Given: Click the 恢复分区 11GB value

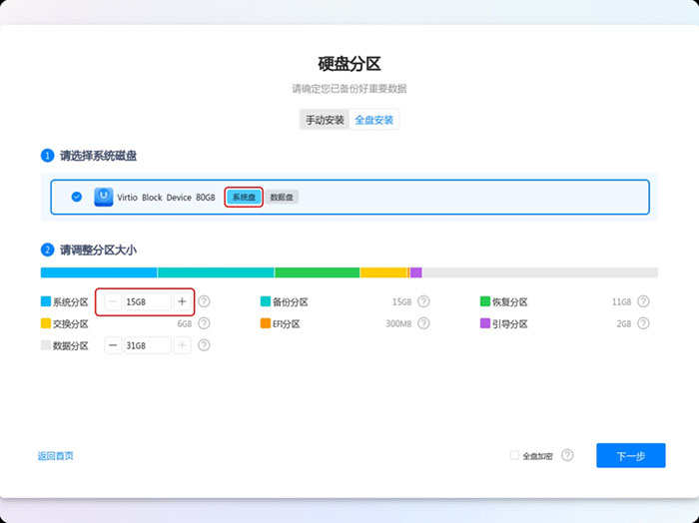Looking at the screenshot, I should 621,302.
